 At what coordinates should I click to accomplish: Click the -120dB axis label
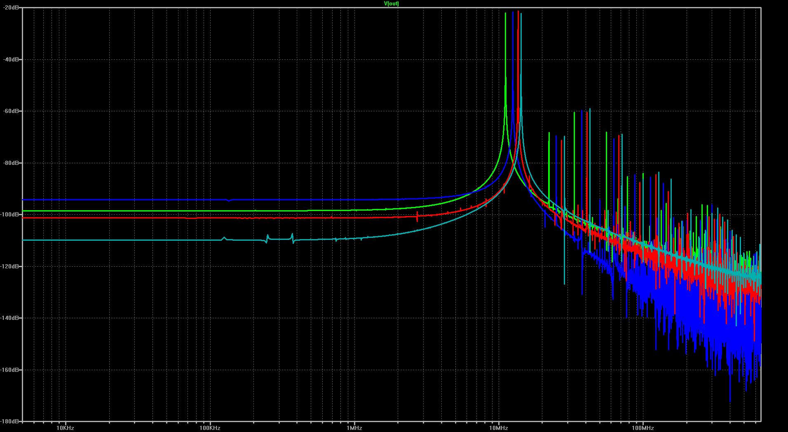10,266
